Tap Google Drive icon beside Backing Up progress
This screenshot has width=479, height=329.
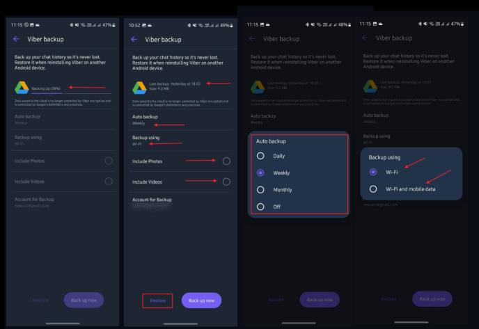pyautogui.click(x=22, y=88)
